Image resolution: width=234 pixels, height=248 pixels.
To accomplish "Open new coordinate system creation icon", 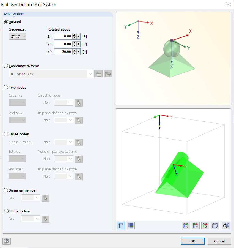I will click(x=98, y=73).
